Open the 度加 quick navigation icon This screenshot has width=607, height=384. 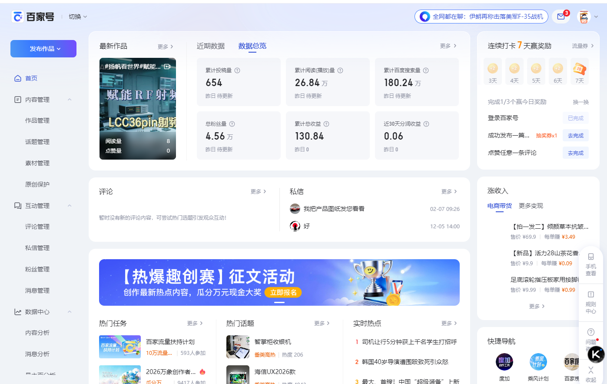pos(504,362)
